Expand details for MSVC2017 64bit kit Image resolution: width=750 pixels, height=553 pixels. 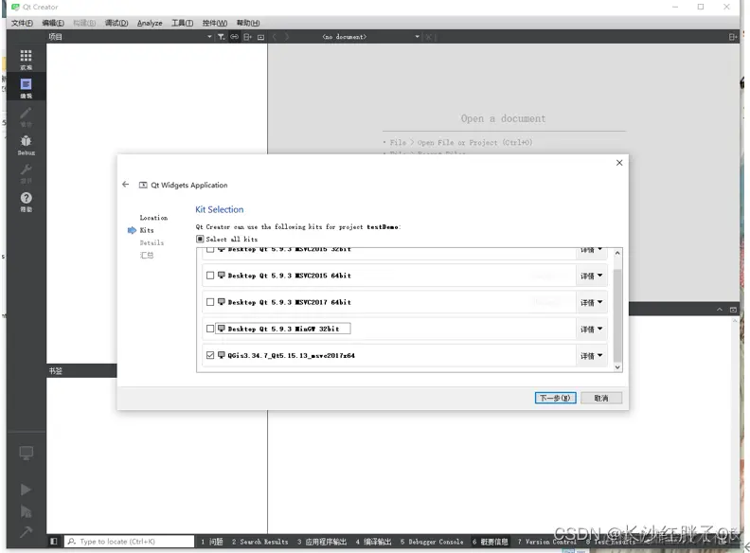pyautogui.click(x=592, y=302)
